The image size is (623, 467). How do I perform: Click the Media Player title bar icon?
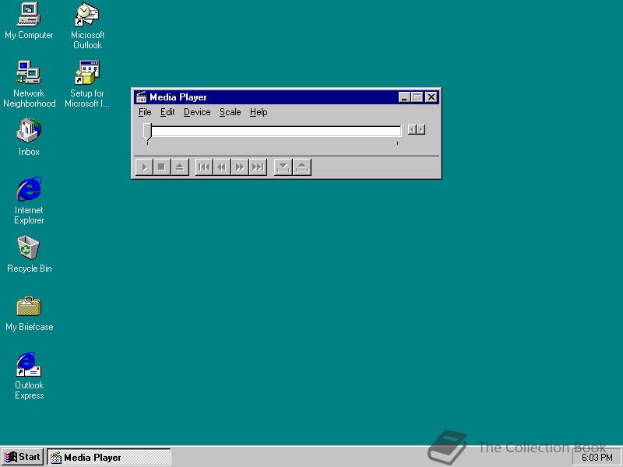[141, 97]
